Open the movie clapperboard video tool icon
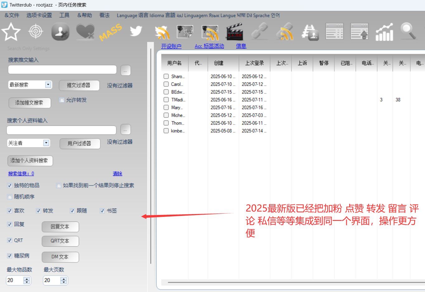Viewport: 425px width, 292px height. (235, 31)
